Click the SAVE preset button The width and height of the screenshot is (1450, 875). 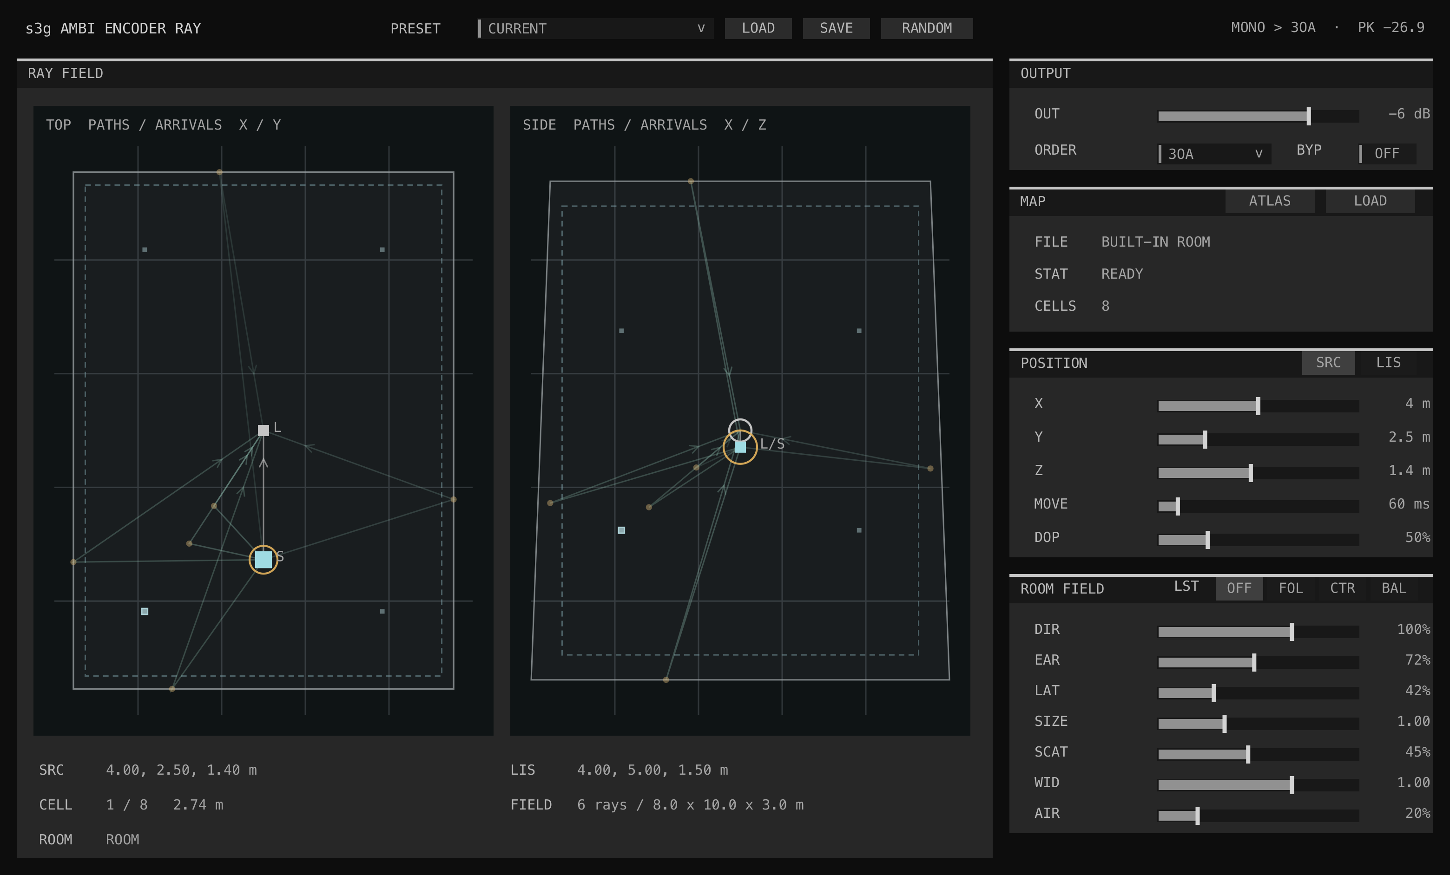click(x=836, y=28)
